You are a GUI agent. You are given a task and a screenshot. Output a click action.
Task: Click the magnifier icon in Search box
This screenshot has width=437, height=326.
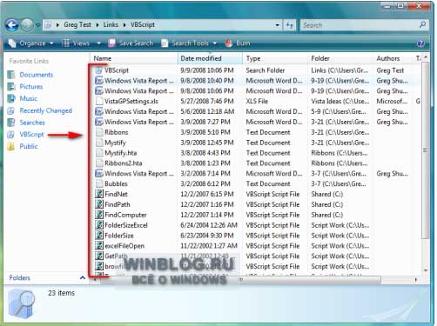pos(422,25)
